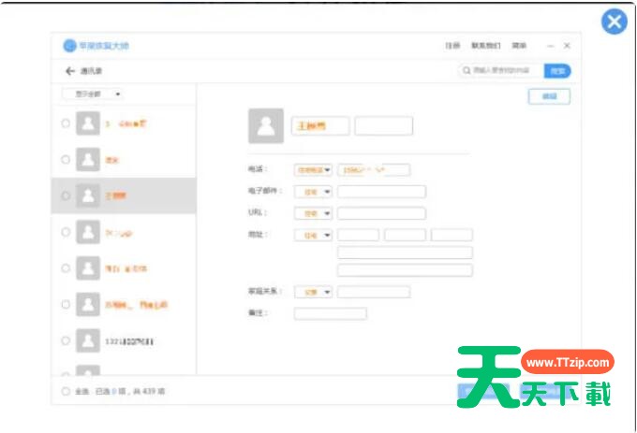
Task: Open the 联系我们 contact-us menu item
Action: [486, 46]
